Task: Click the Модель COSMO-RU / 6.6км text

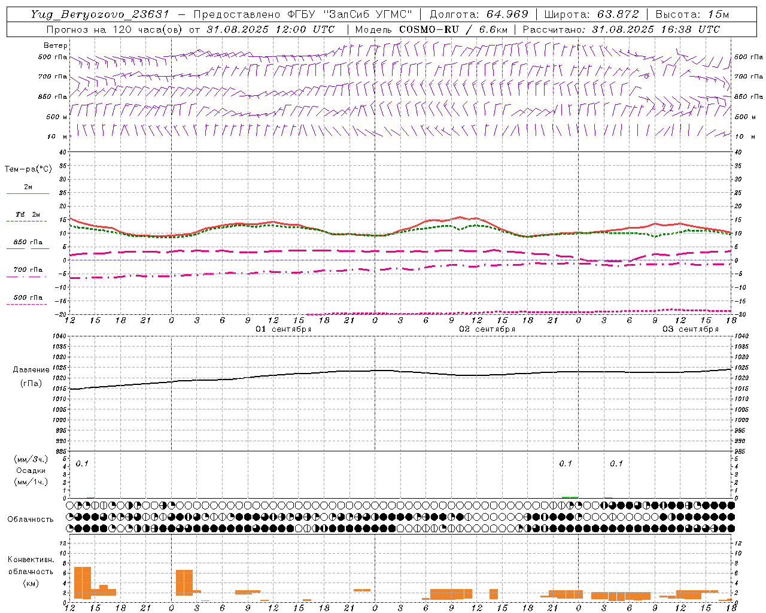Action: click(x=431, y=29)
